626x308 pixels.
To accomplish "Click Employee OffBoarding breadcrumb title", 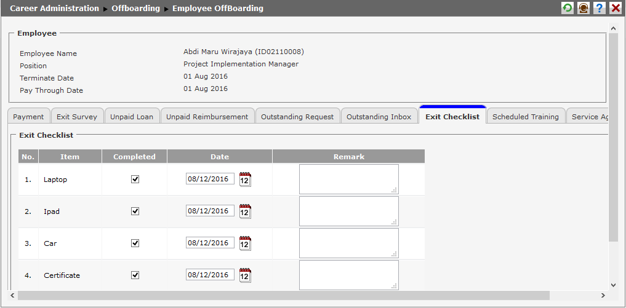I will tap(218, 9).
